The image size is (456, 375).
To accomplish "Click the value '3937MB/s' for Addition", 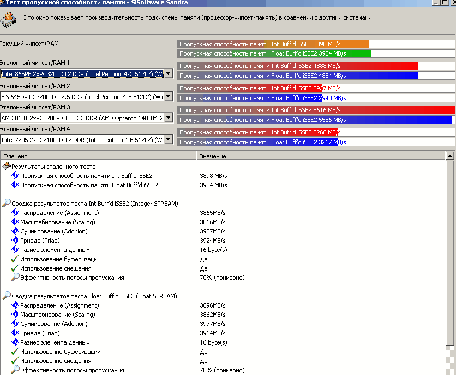I will 213,231.
